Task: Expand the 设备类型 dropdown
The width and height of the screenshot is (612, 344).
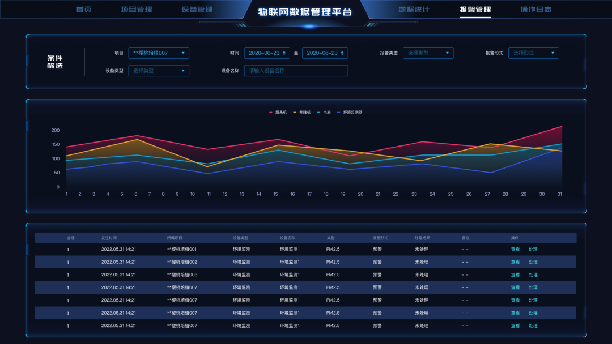Action: (x=159, y=71)
